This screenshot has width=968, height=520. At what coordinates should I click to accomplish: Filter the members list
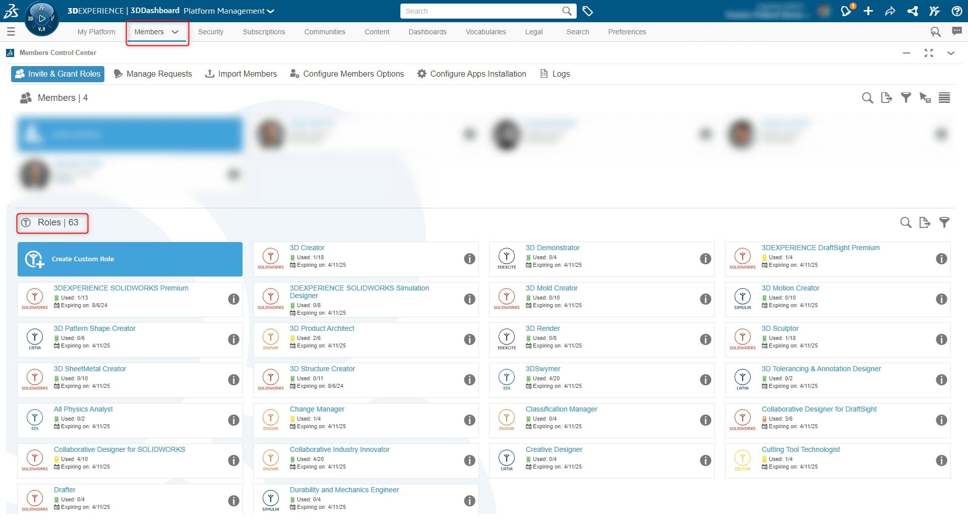906,98
